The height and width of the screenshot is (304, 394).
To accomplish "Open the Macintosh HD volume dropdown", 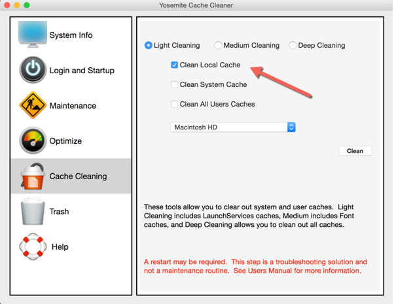I will (233, 127).
